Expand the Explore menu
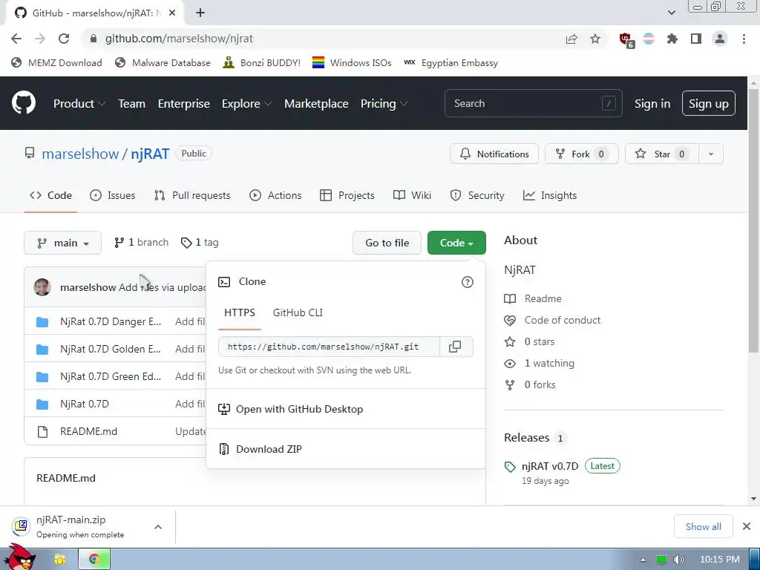The width and height of the screenshot is (760, 570). click(246, 104)
